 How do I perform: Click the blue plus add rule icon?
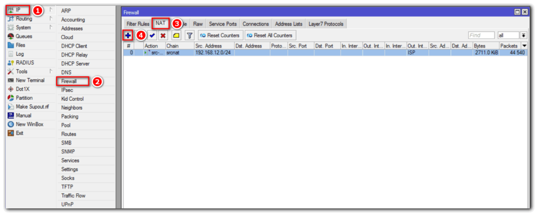click(128, 35)
